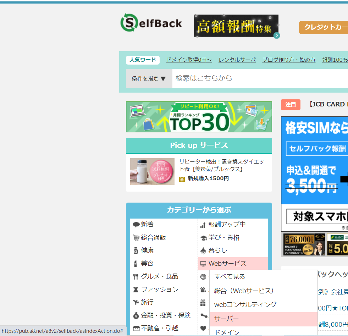Viewport: 348px width, 336px height.
Task: Open the 金融・投資・保険 category
Action: point(166,315)
